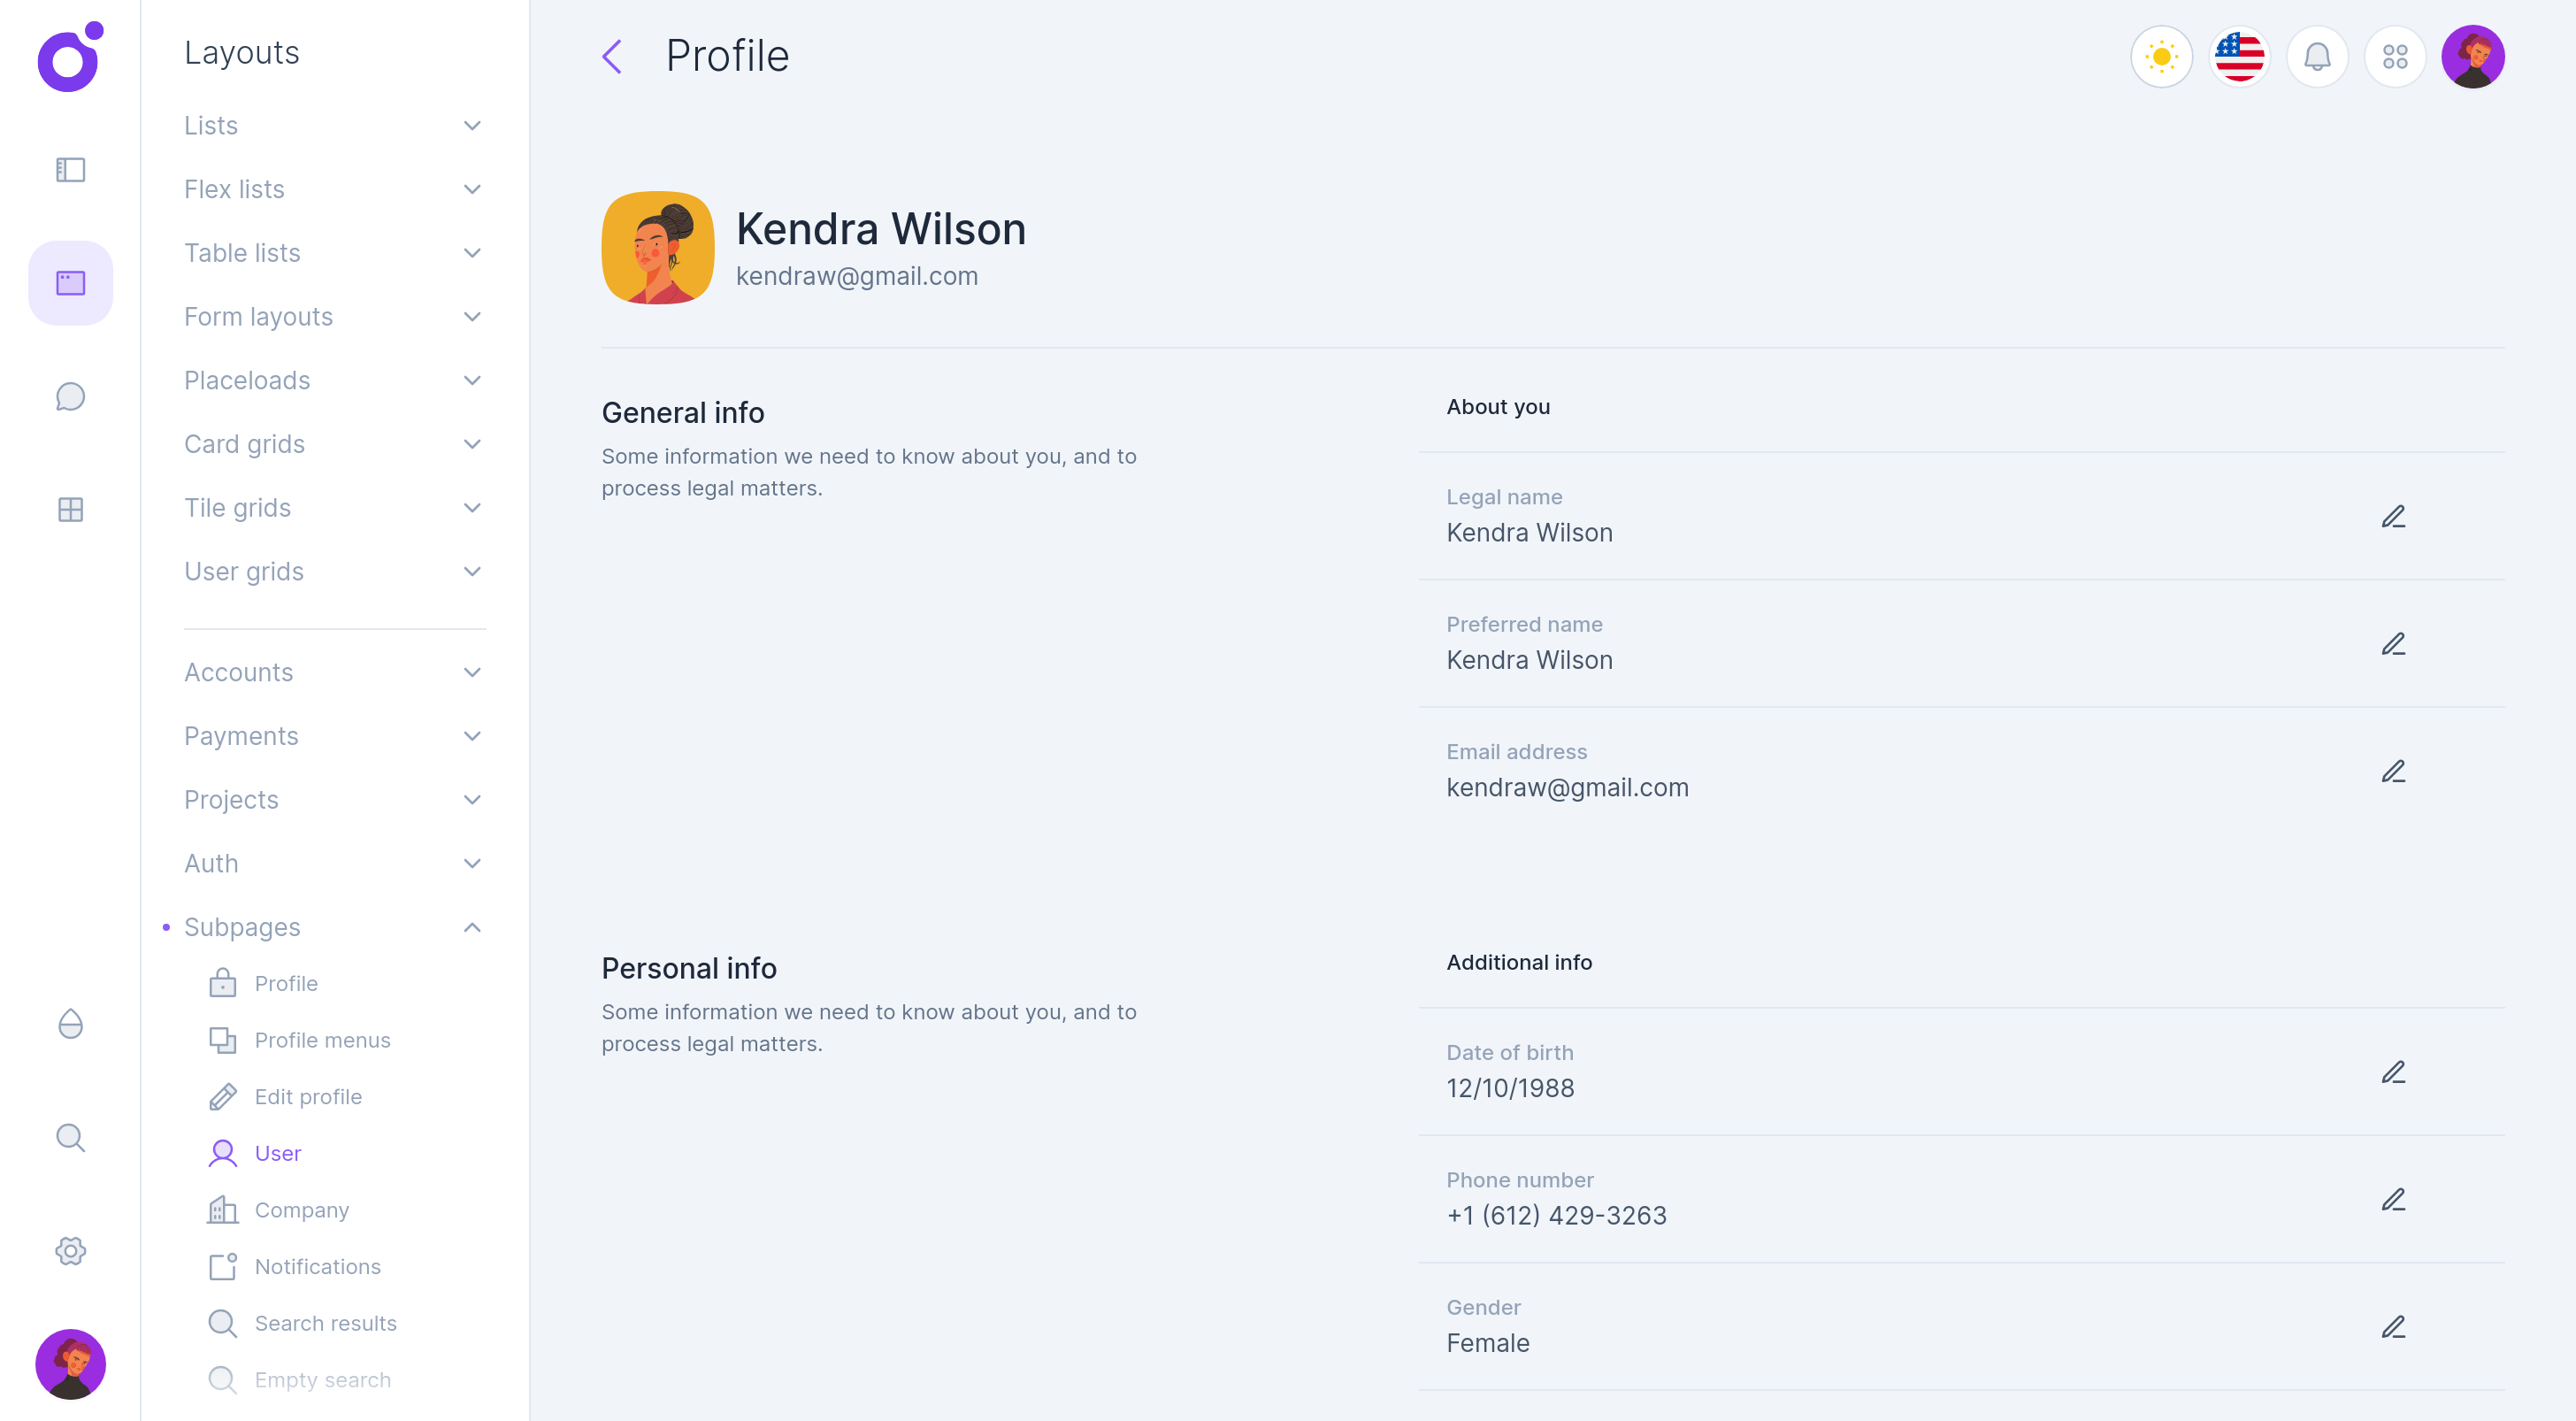Open the Edit profile subpage

(x=307, y=1097)
